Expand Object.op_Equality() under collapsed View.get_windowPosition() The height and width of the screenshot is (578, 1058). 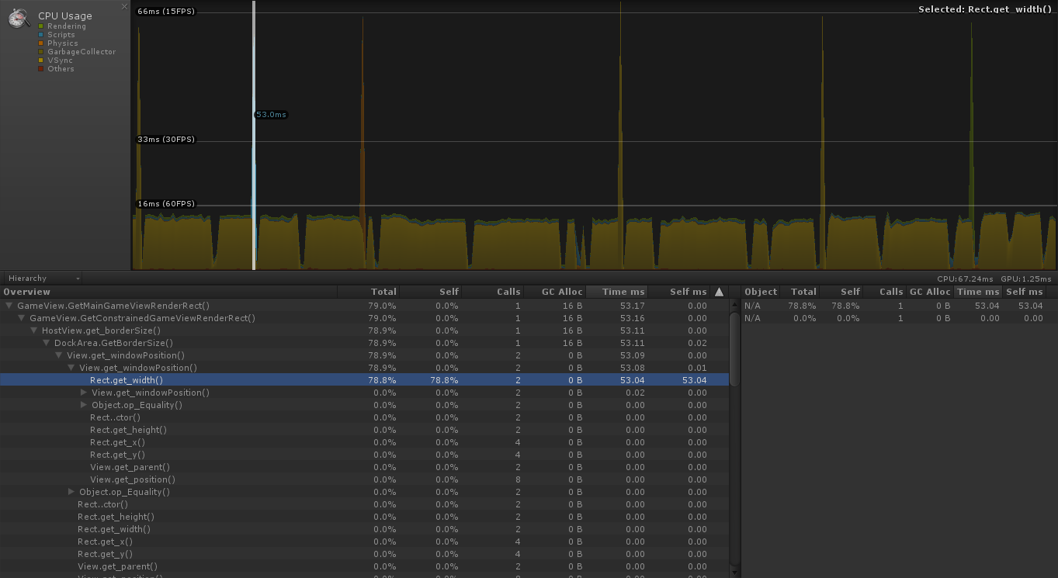(84, 405)
